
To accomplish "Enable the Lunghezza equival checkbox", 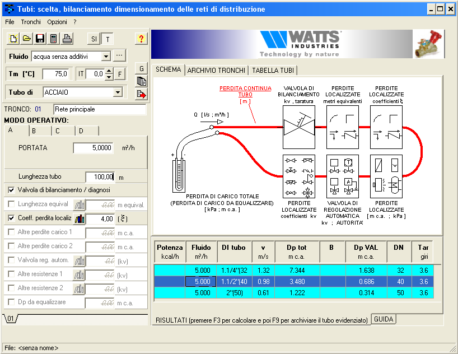I will coord(11,204).
